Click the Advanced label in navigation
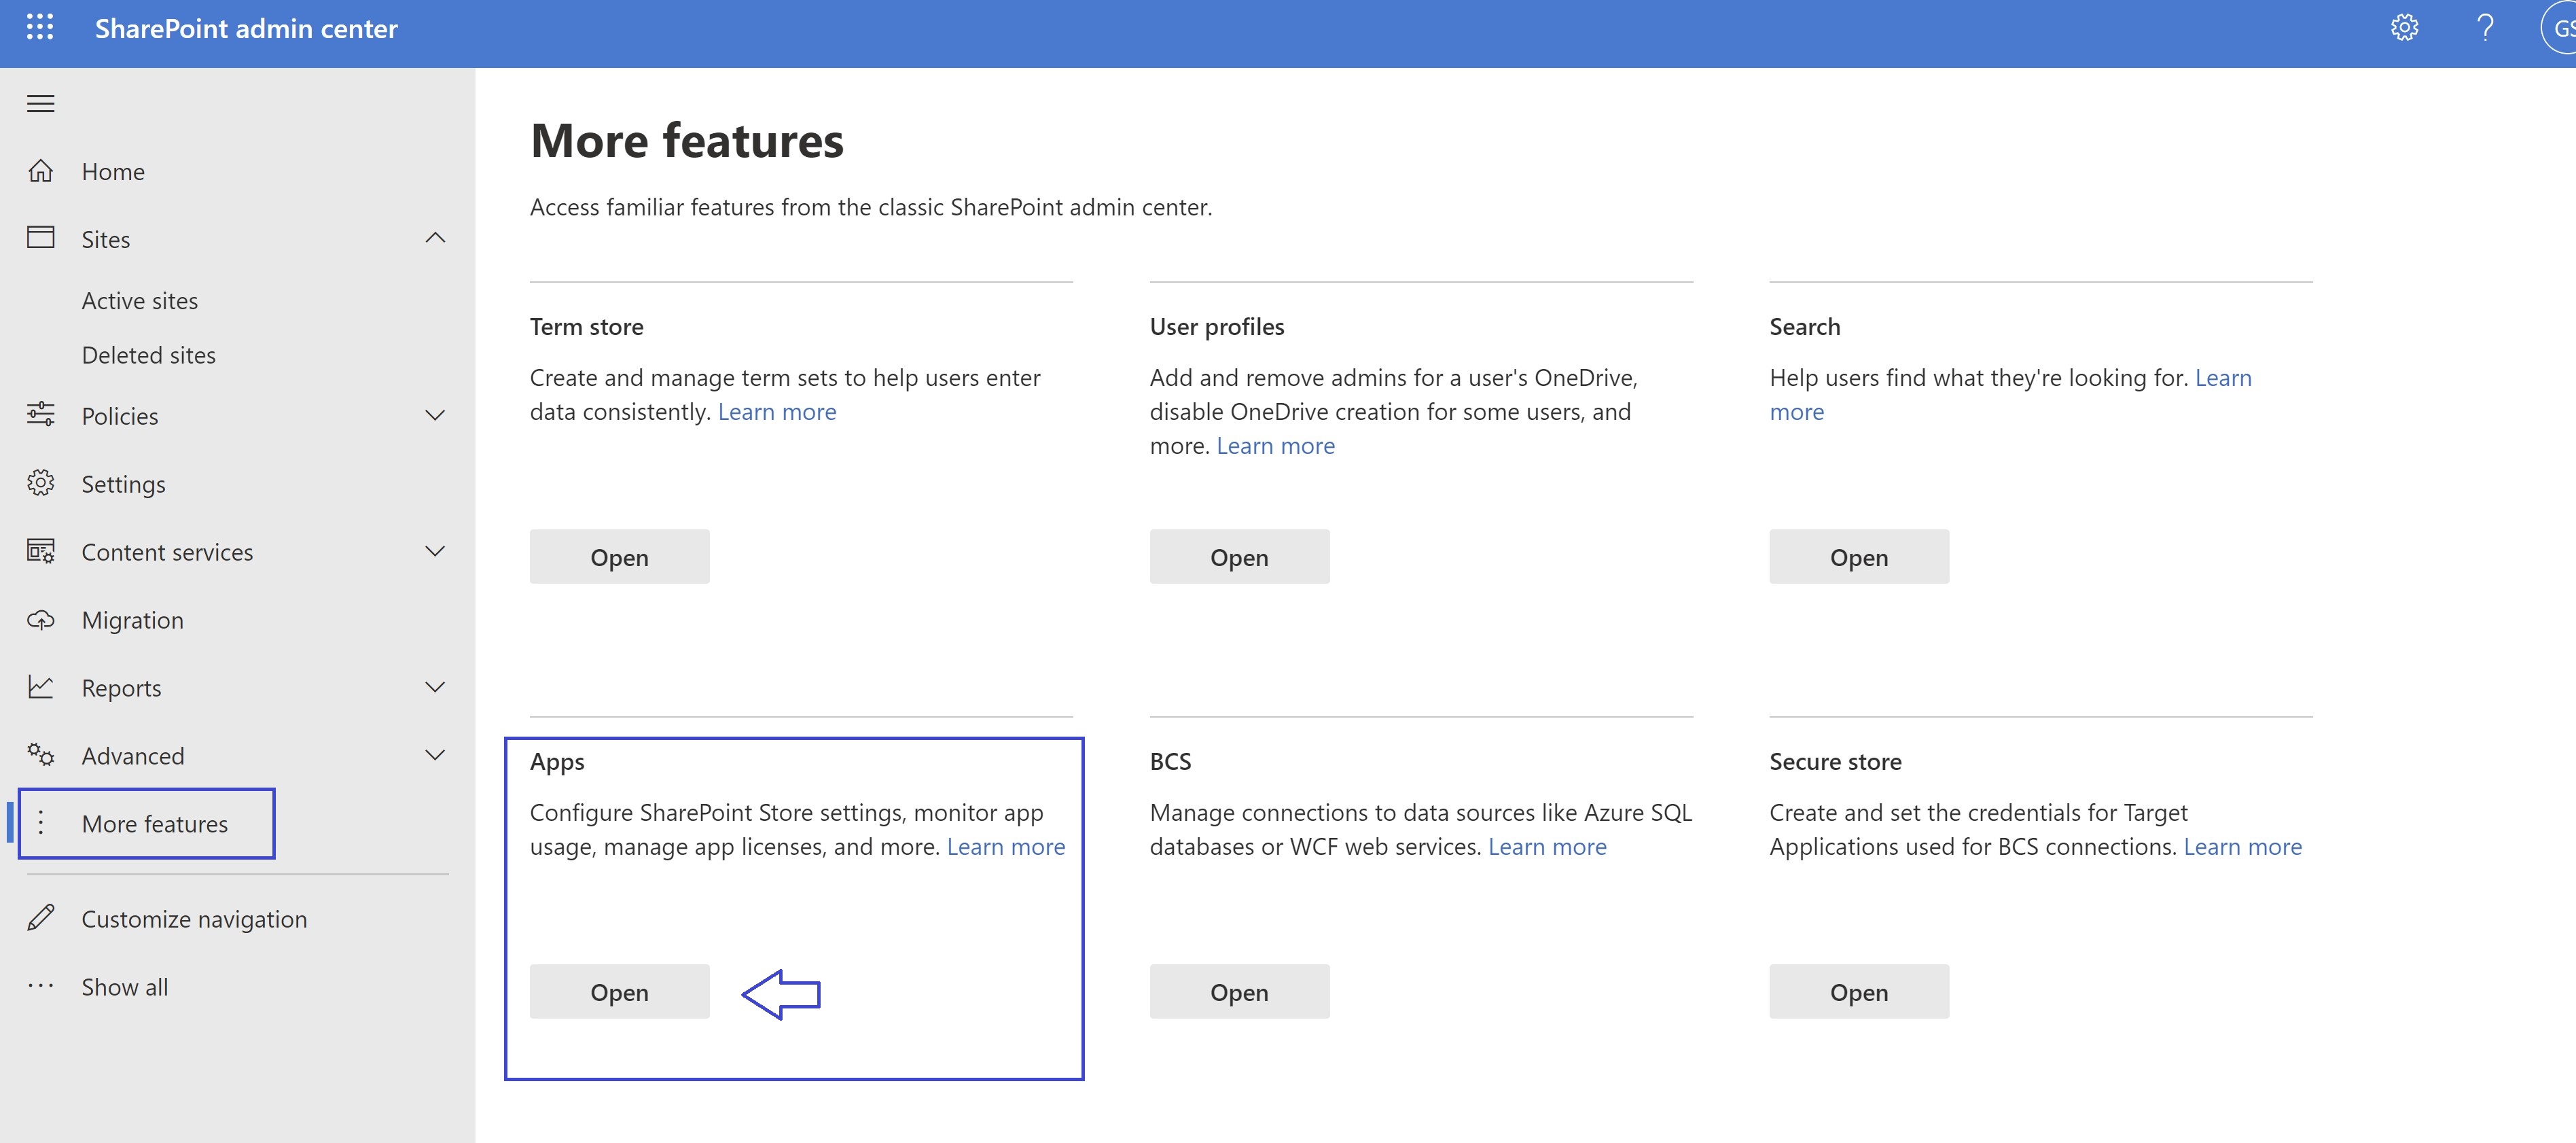Viewport: 2576px width, 1143px height. [x=133, y=756]
